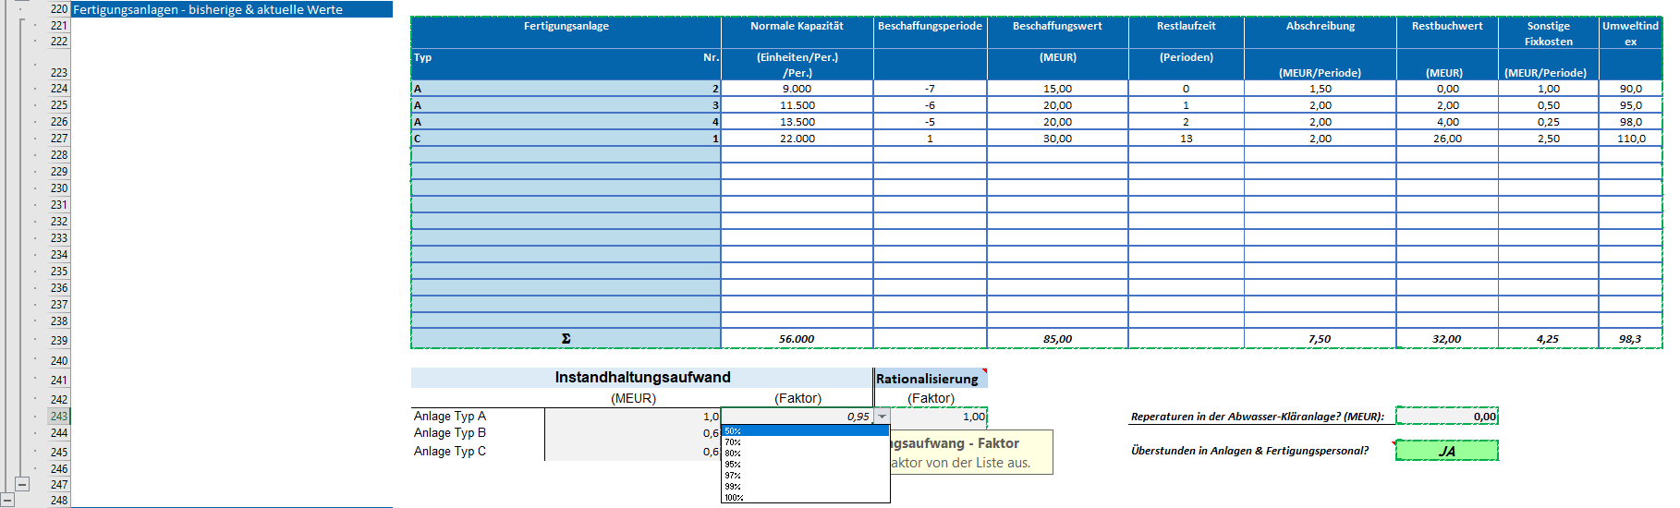Select the Fixkosten total 4,25

1549,339
